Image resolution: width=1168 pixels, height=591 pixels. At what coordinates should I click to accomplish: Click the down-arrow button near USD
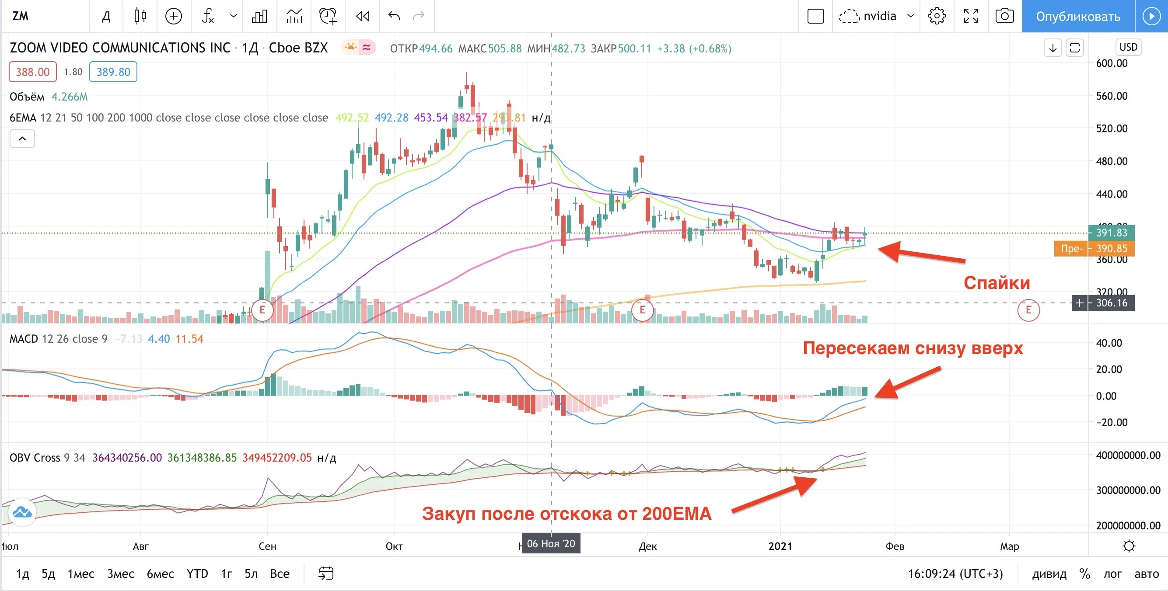pyautogui.click(x=1053, y=47)
